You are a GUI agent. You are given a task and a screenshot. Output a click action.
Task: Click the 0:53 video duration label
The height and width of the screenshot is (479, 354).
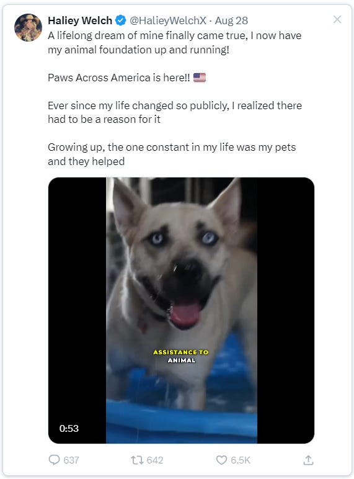(x=69, y=428)
